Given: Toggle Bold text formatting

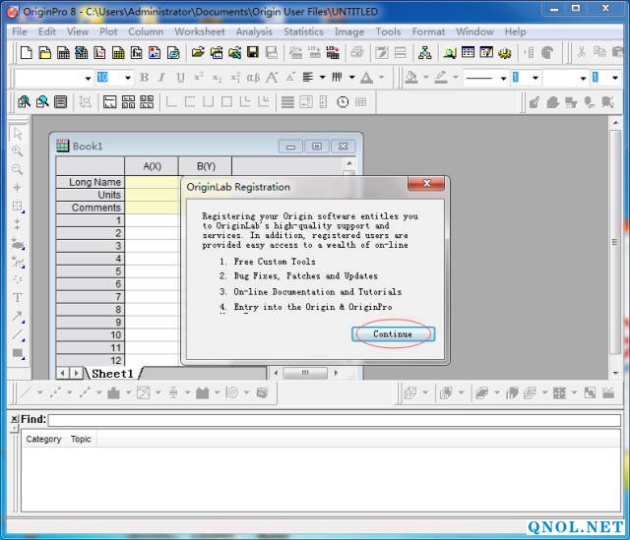Looking at the screenshot, I should coord(145,78).
